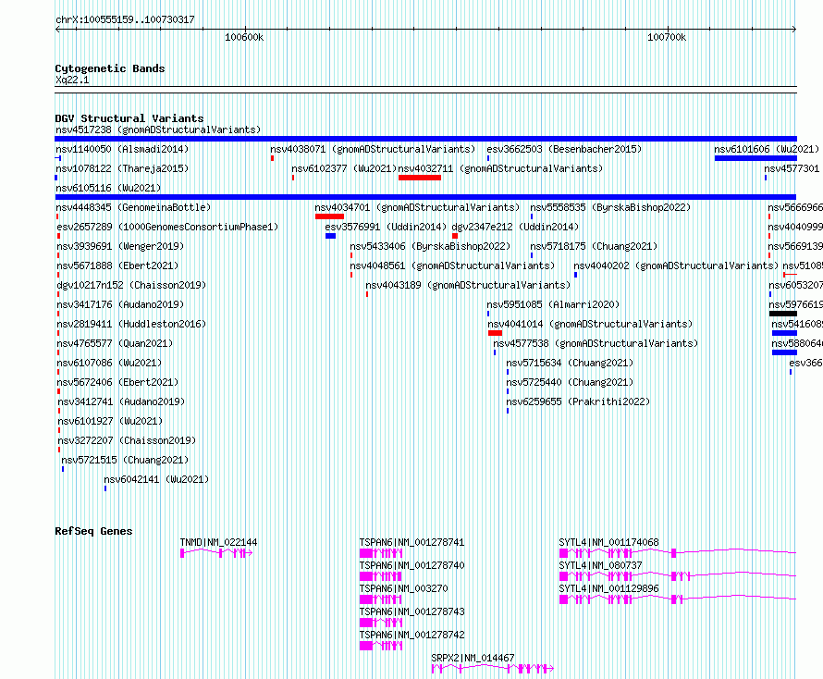Image resolution: width=823 pixels, height=679 pixels.
Task: Open nsv4448345 (GenomeinaBottle) variant
Action: 133,207
